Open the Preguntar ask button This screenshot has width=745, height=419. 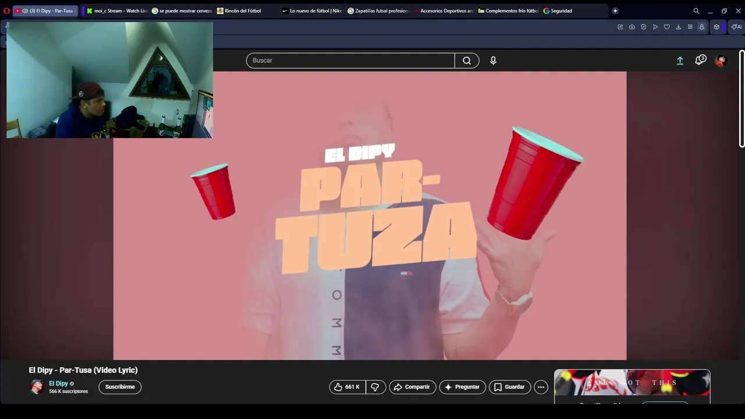tap(463, 387)
